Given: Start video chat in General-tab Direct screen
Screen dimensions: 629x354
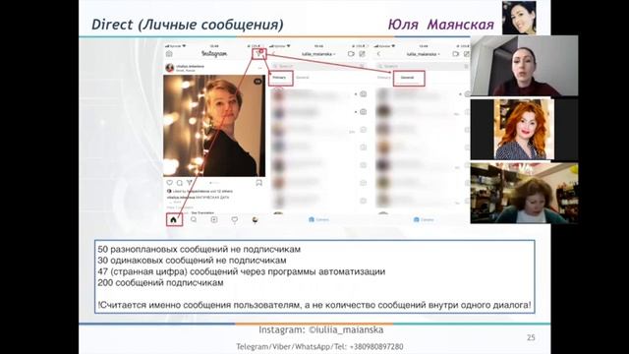Looking at the screenshot, I should 456,54.
